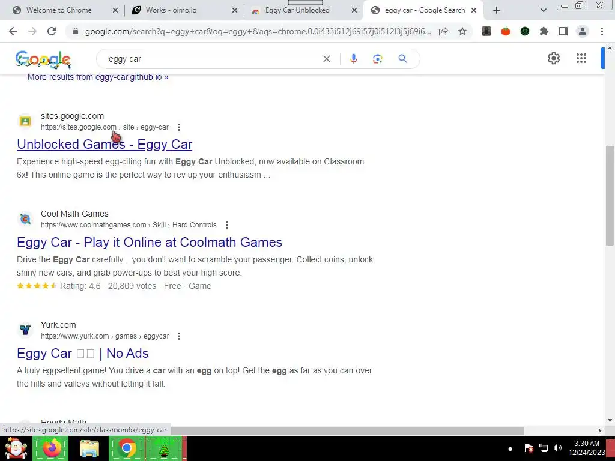
Task: Open Eggy Car No Ads result
Action: click(x=83, y=353)
